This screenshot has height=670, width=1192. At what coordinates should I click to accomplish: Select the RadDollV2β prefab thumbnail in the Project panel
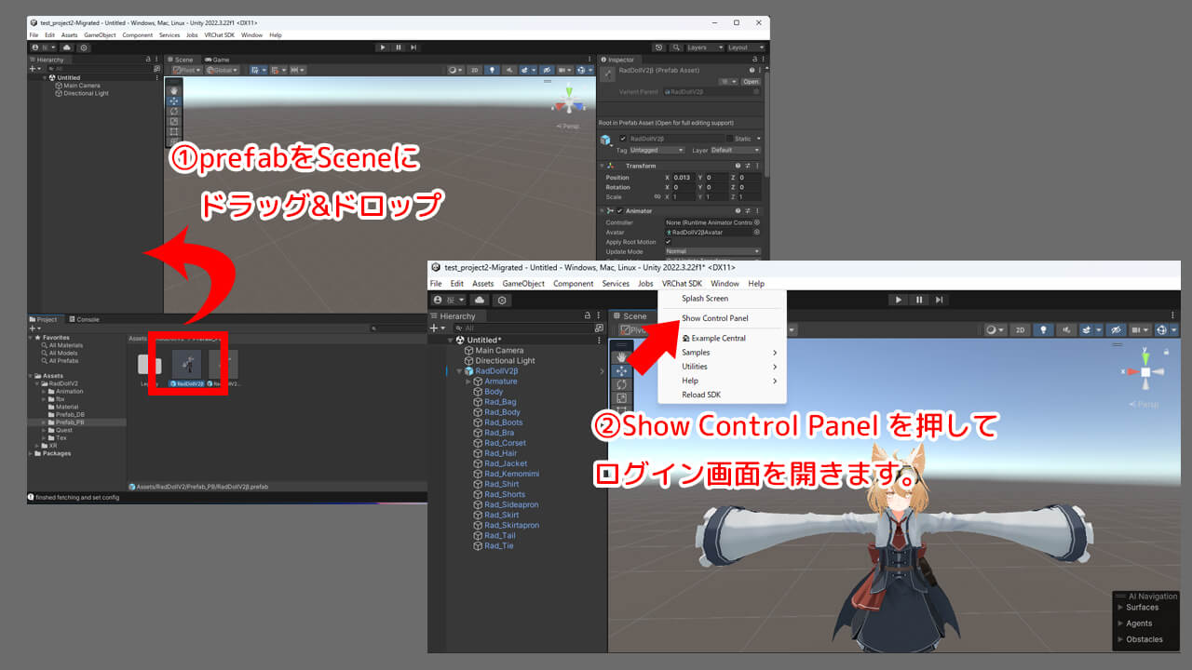point(187,366)
